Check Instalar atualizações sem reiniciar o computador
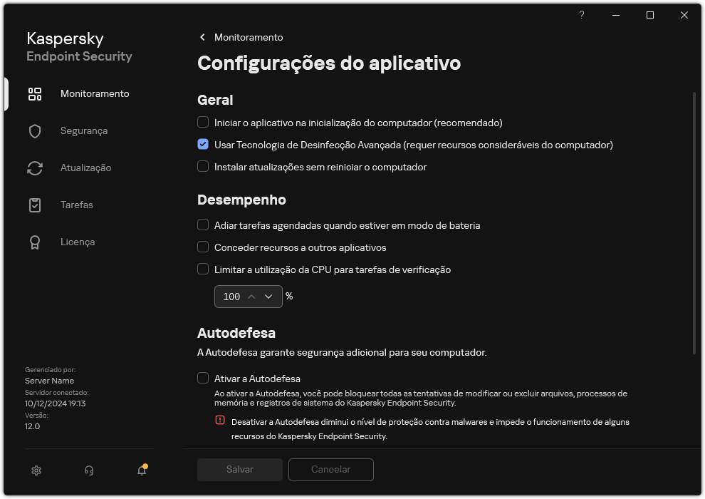Screen dimensions: 705x499 (x=202, y=167)
